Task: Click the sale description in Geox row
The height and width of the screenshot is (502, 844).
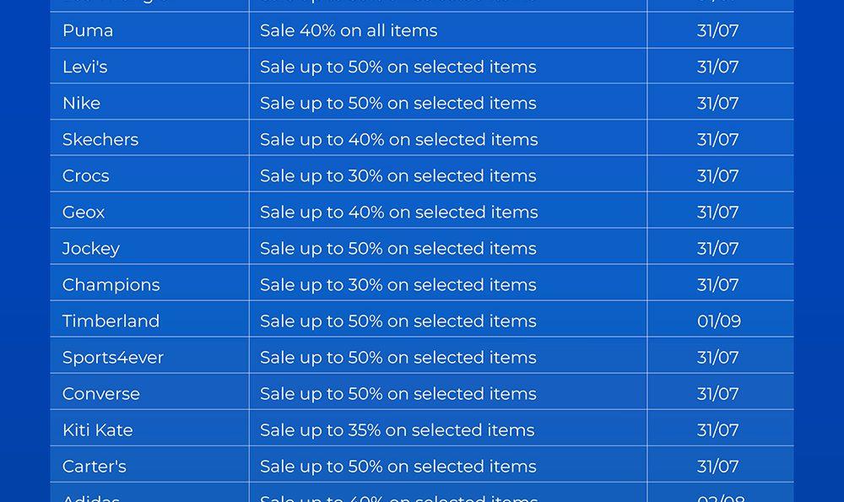Action: tap(398, 213)
